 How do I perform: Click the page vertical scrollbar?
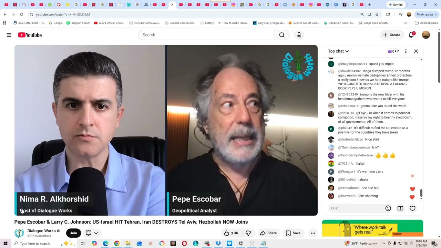click(439, 57)
